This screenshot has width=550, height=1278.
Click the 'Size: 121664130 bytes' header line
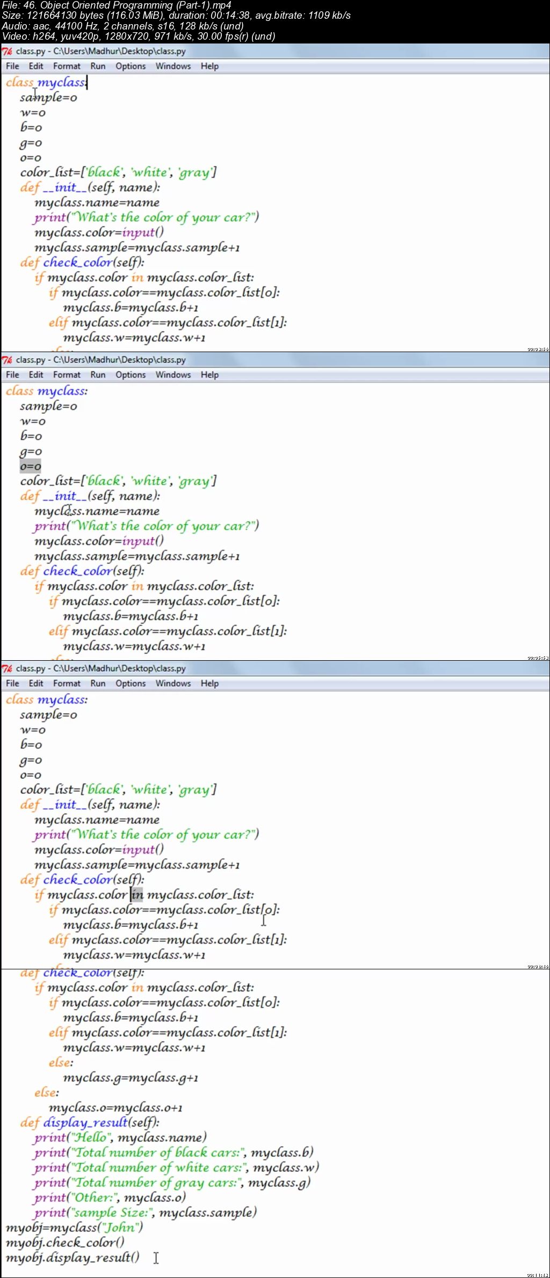[x=176, y=16]
